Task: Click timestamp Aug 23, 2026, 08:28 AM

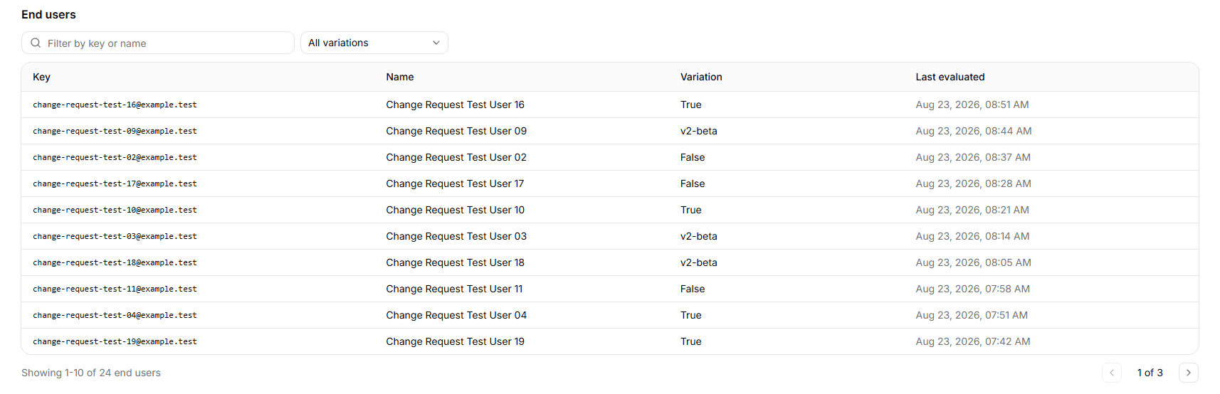Action: click(974, 183)
